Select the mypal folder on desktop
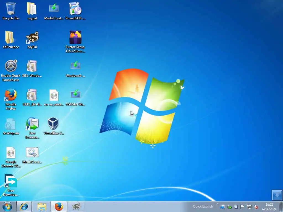The height and width of the screenshot is (212, 283). (x=32, y=11)
